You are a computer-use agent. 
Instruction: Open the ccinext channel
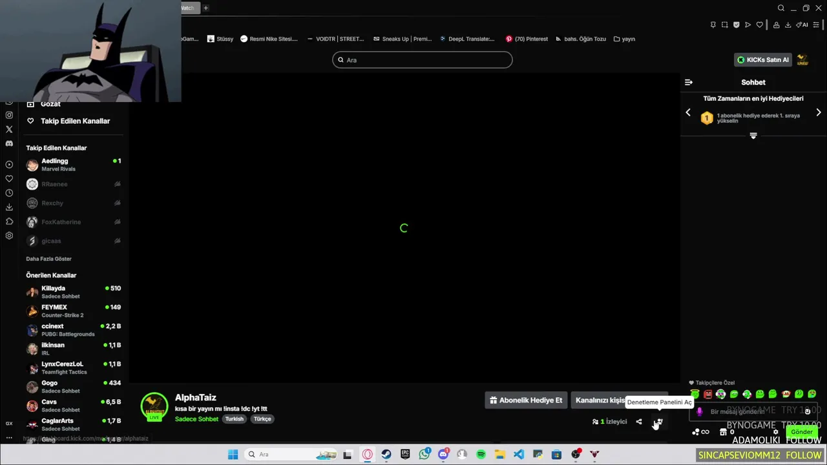coord(74,330)
